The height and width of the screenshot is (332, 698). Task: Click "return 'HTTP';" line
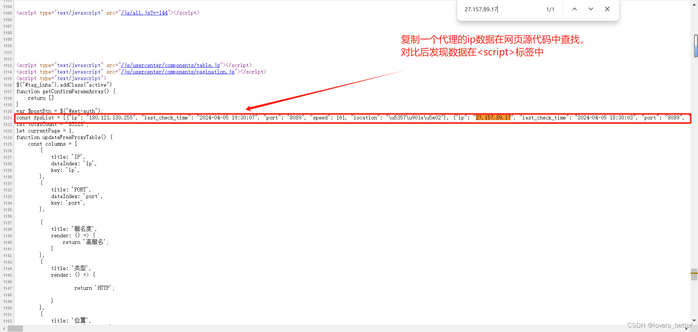(x=94, y=288)
